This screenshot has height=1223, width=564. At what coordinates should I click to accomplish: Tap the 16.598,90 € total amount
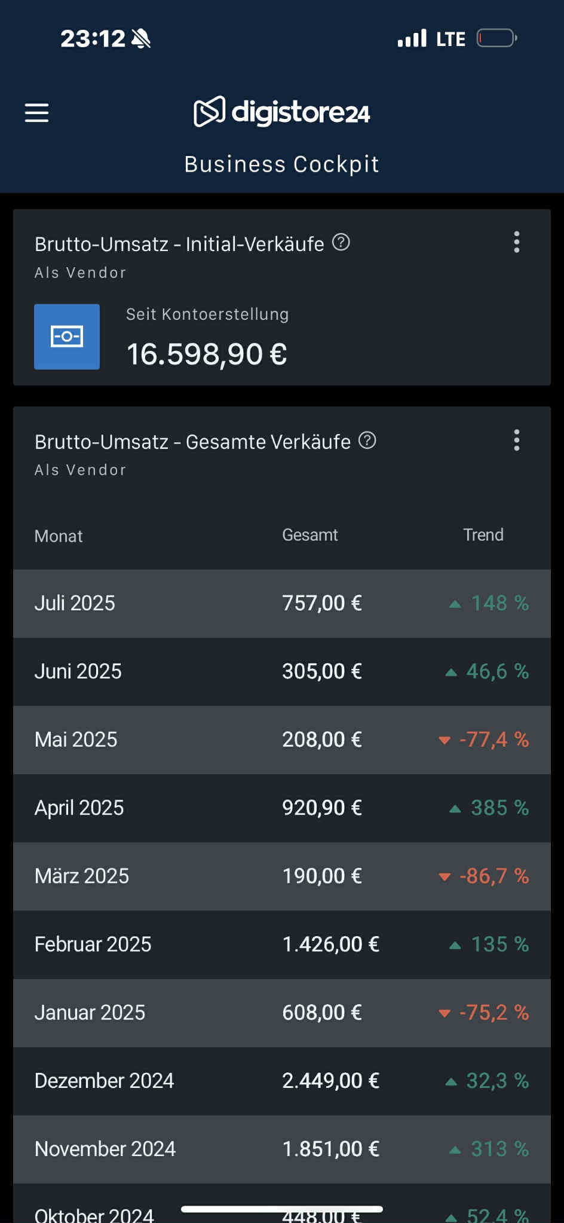[207, 354]
